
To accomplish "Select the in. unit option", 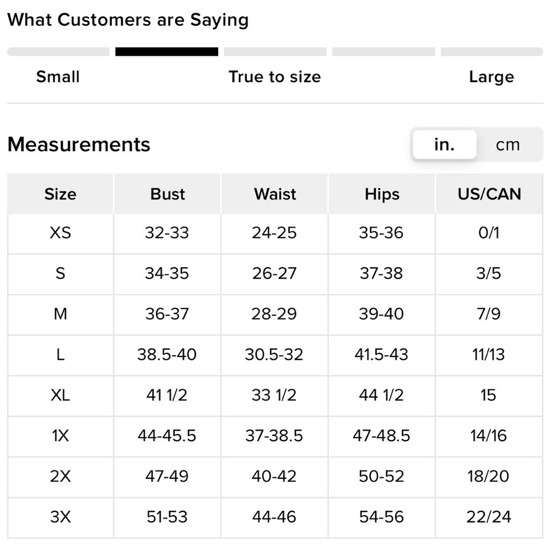I will pyautogui.click(x=444, y=145).
